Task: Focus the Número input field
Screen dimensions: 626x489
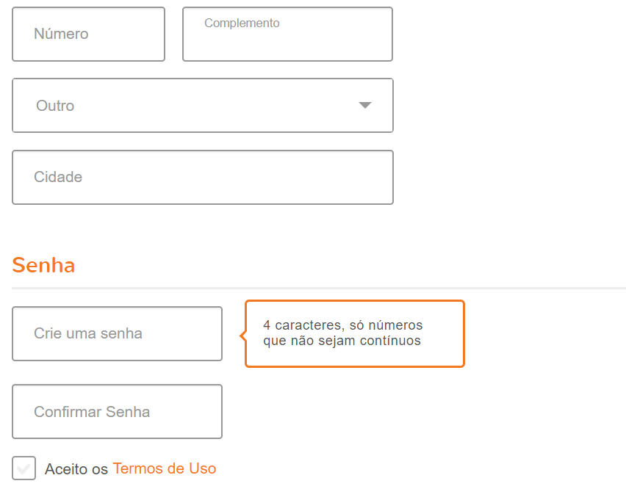Action: (88, 35)
